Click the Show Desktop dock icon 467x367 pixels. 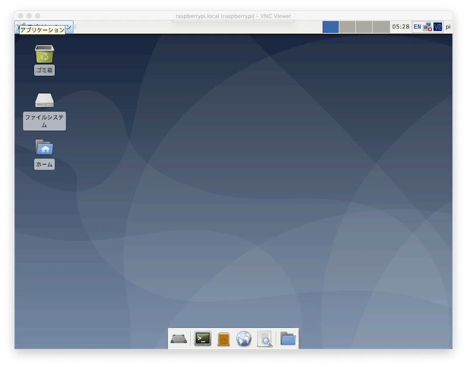pyautogui.click(x=179, y=339)
